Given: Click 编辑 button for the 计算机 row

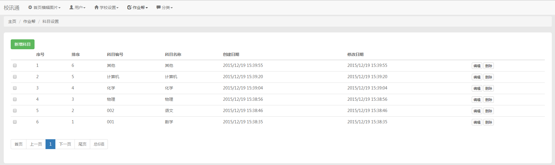Looking at the screenshot, I should (x=477, y=77).
